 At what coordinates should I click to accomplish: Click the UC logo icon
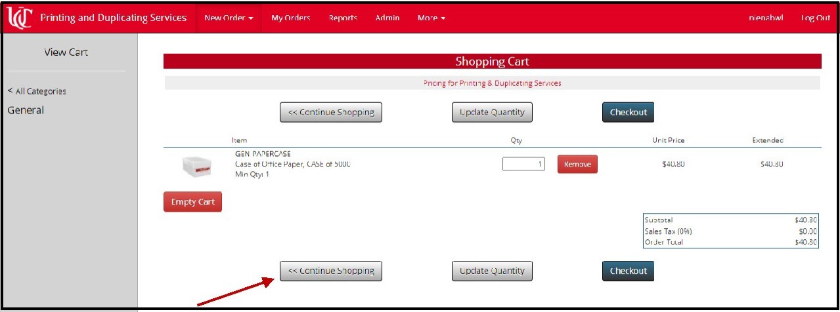[19, 18]
